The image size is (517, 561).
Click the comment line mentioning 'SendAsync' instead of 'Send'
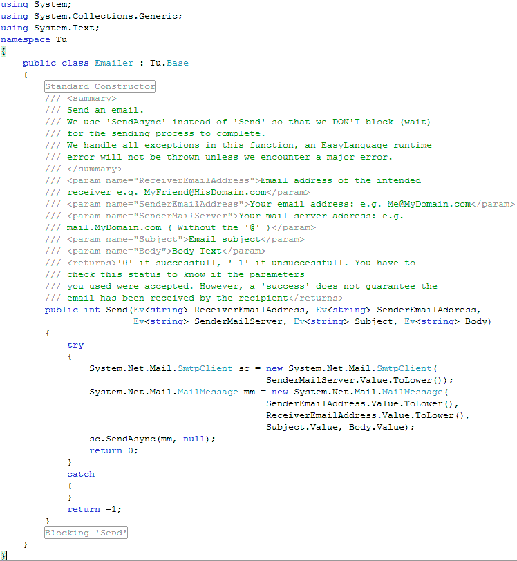238,122
